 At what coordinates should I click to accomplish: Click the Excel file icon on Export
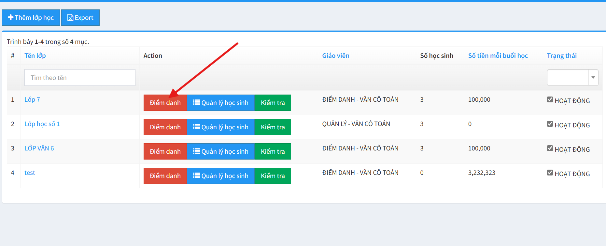[70, 18]
